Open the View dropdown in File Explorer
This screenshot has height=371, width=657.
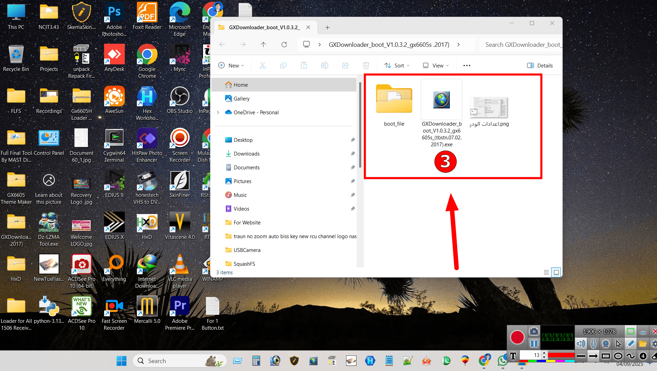pos(435,65)
